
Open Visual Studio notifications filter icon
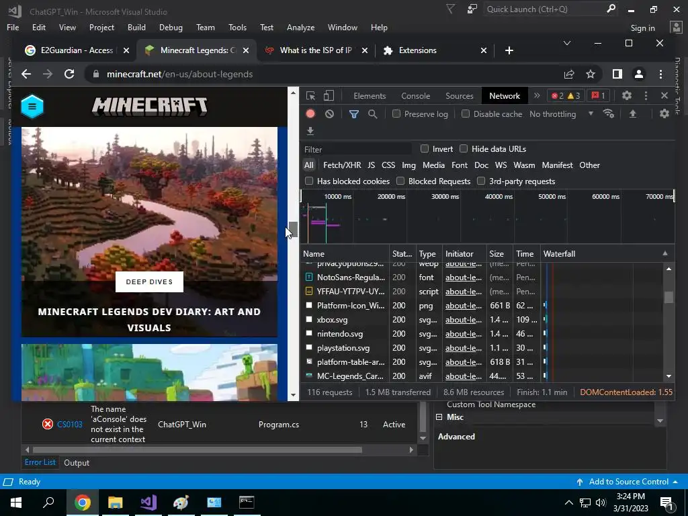click(450, 9)
